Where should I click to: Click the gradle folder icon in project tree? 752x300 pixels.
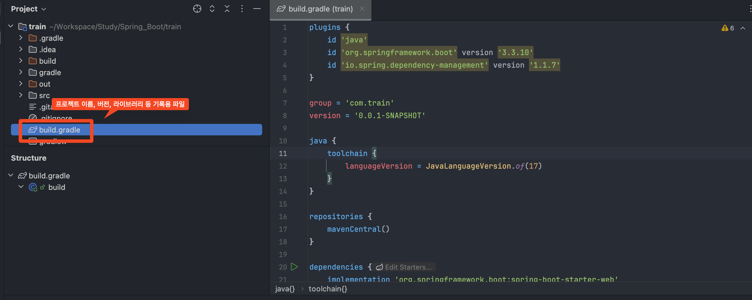pyautogui.click(x=33, y=72)
